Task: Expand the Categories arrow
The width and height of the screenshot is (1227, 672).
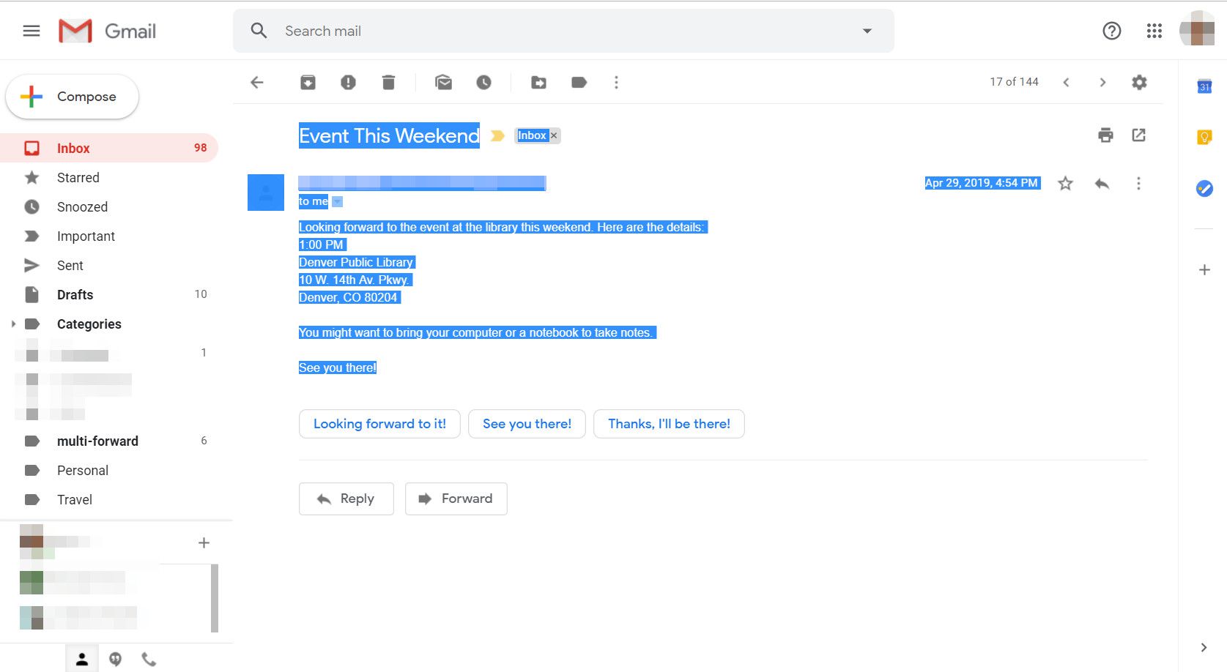Action: [12, 324]
